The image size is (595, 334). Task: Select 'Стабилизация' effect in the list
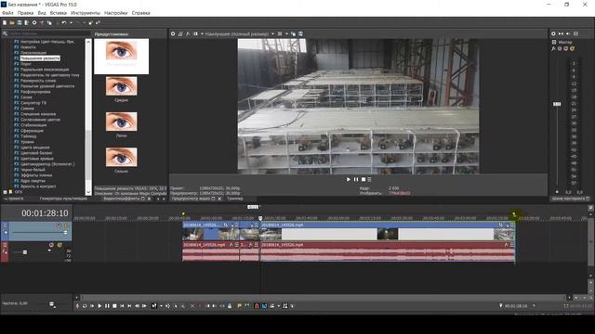tap(33, 125)
